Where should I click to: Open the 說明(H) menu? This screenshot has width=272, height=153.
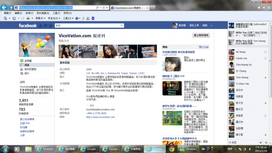[68, 13]
